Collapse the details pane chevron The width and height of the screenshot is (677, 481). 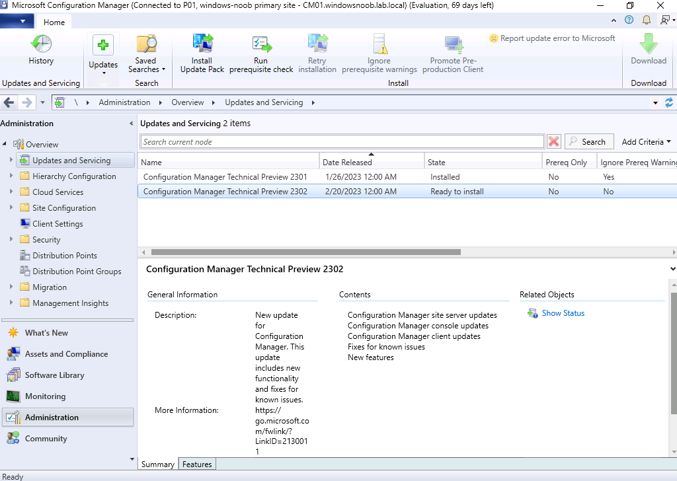(x=672, y=269)
